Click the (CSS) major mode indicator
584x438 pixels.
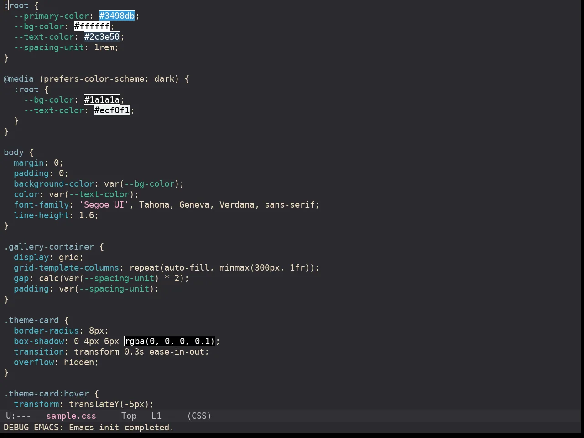[199, 416]
